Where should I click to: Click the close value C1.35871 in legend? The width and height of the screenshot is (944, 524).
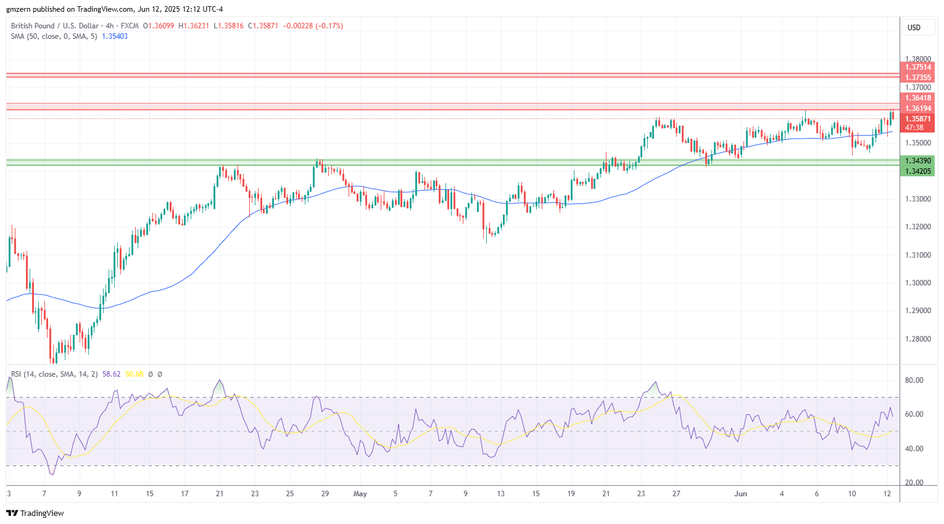tap(263, 26)
